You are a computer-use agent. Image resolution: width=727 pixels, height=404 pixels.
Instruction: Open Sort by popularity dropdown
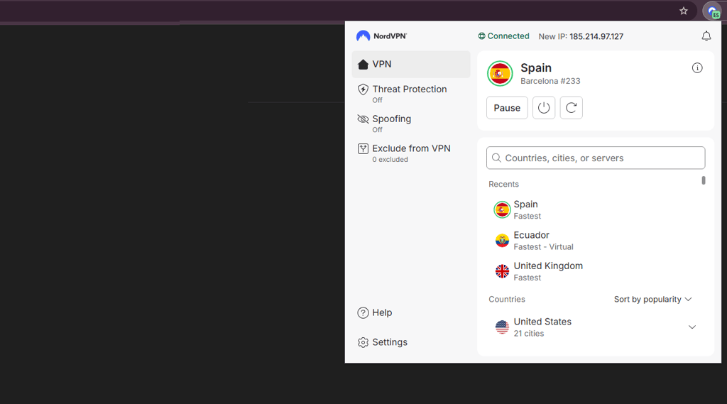tap(652, 300)
